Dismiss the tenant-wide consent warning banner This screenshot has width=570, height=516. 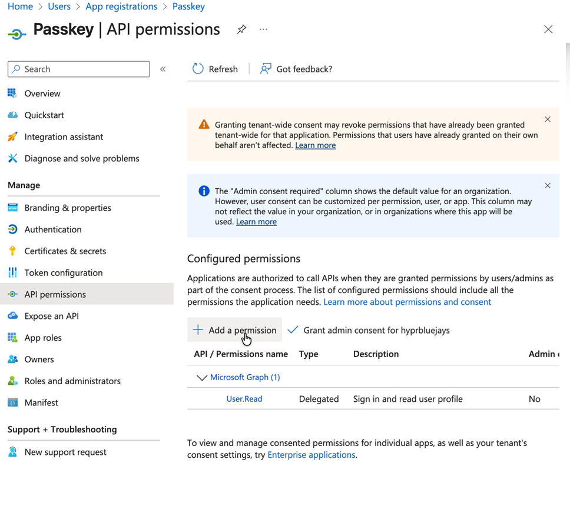548,119
